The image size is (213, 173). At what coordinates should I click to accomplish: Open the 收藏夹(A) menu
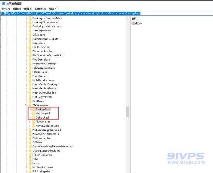[x=40, y=9]
